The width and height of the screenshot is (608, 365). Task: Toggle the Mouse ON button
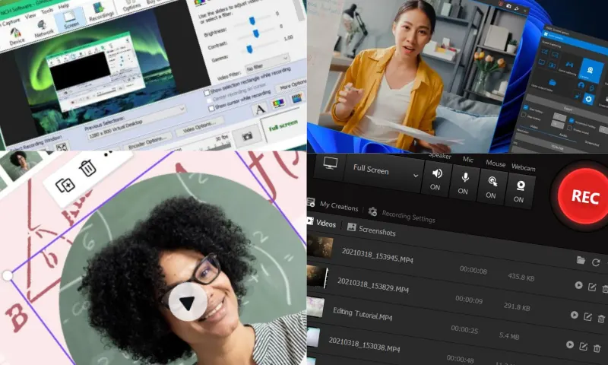(x=492, y=186)
